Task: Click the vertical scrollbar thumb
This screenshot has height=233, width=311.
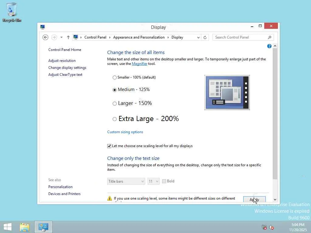Action: (x=275, y=114)
